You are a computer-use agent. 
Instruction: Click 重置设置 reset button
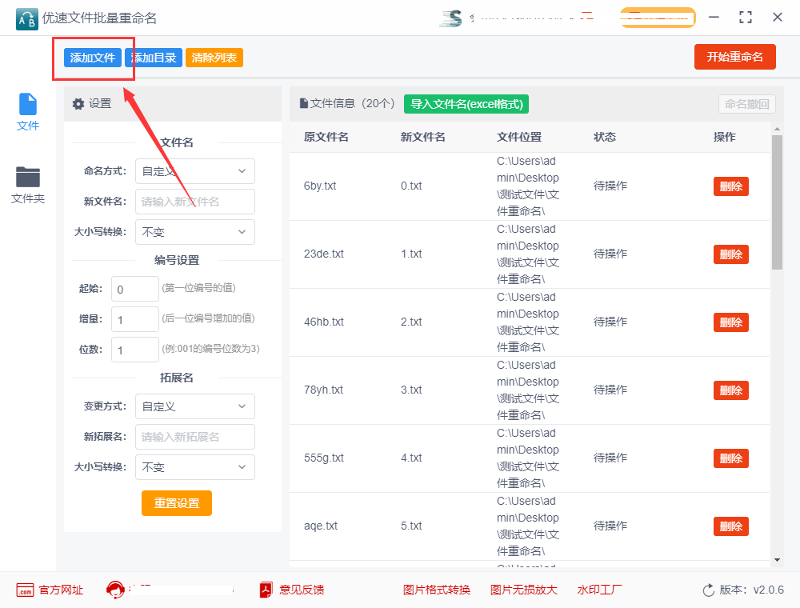pos(177,503)
